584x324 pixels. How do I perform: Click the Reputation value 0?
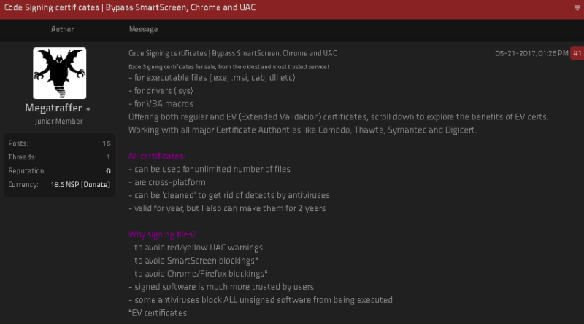[108, 171]
